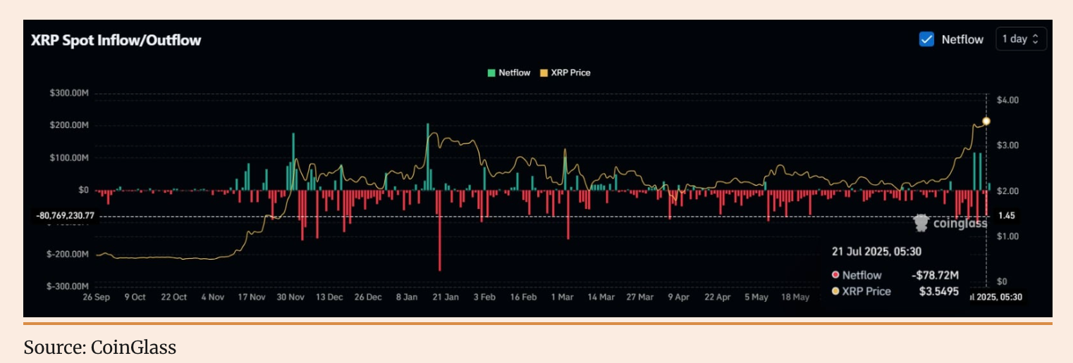Toggle the Netflow checkbox
This screenshot has height=363, width=1073.
click(x=926, y=39)
